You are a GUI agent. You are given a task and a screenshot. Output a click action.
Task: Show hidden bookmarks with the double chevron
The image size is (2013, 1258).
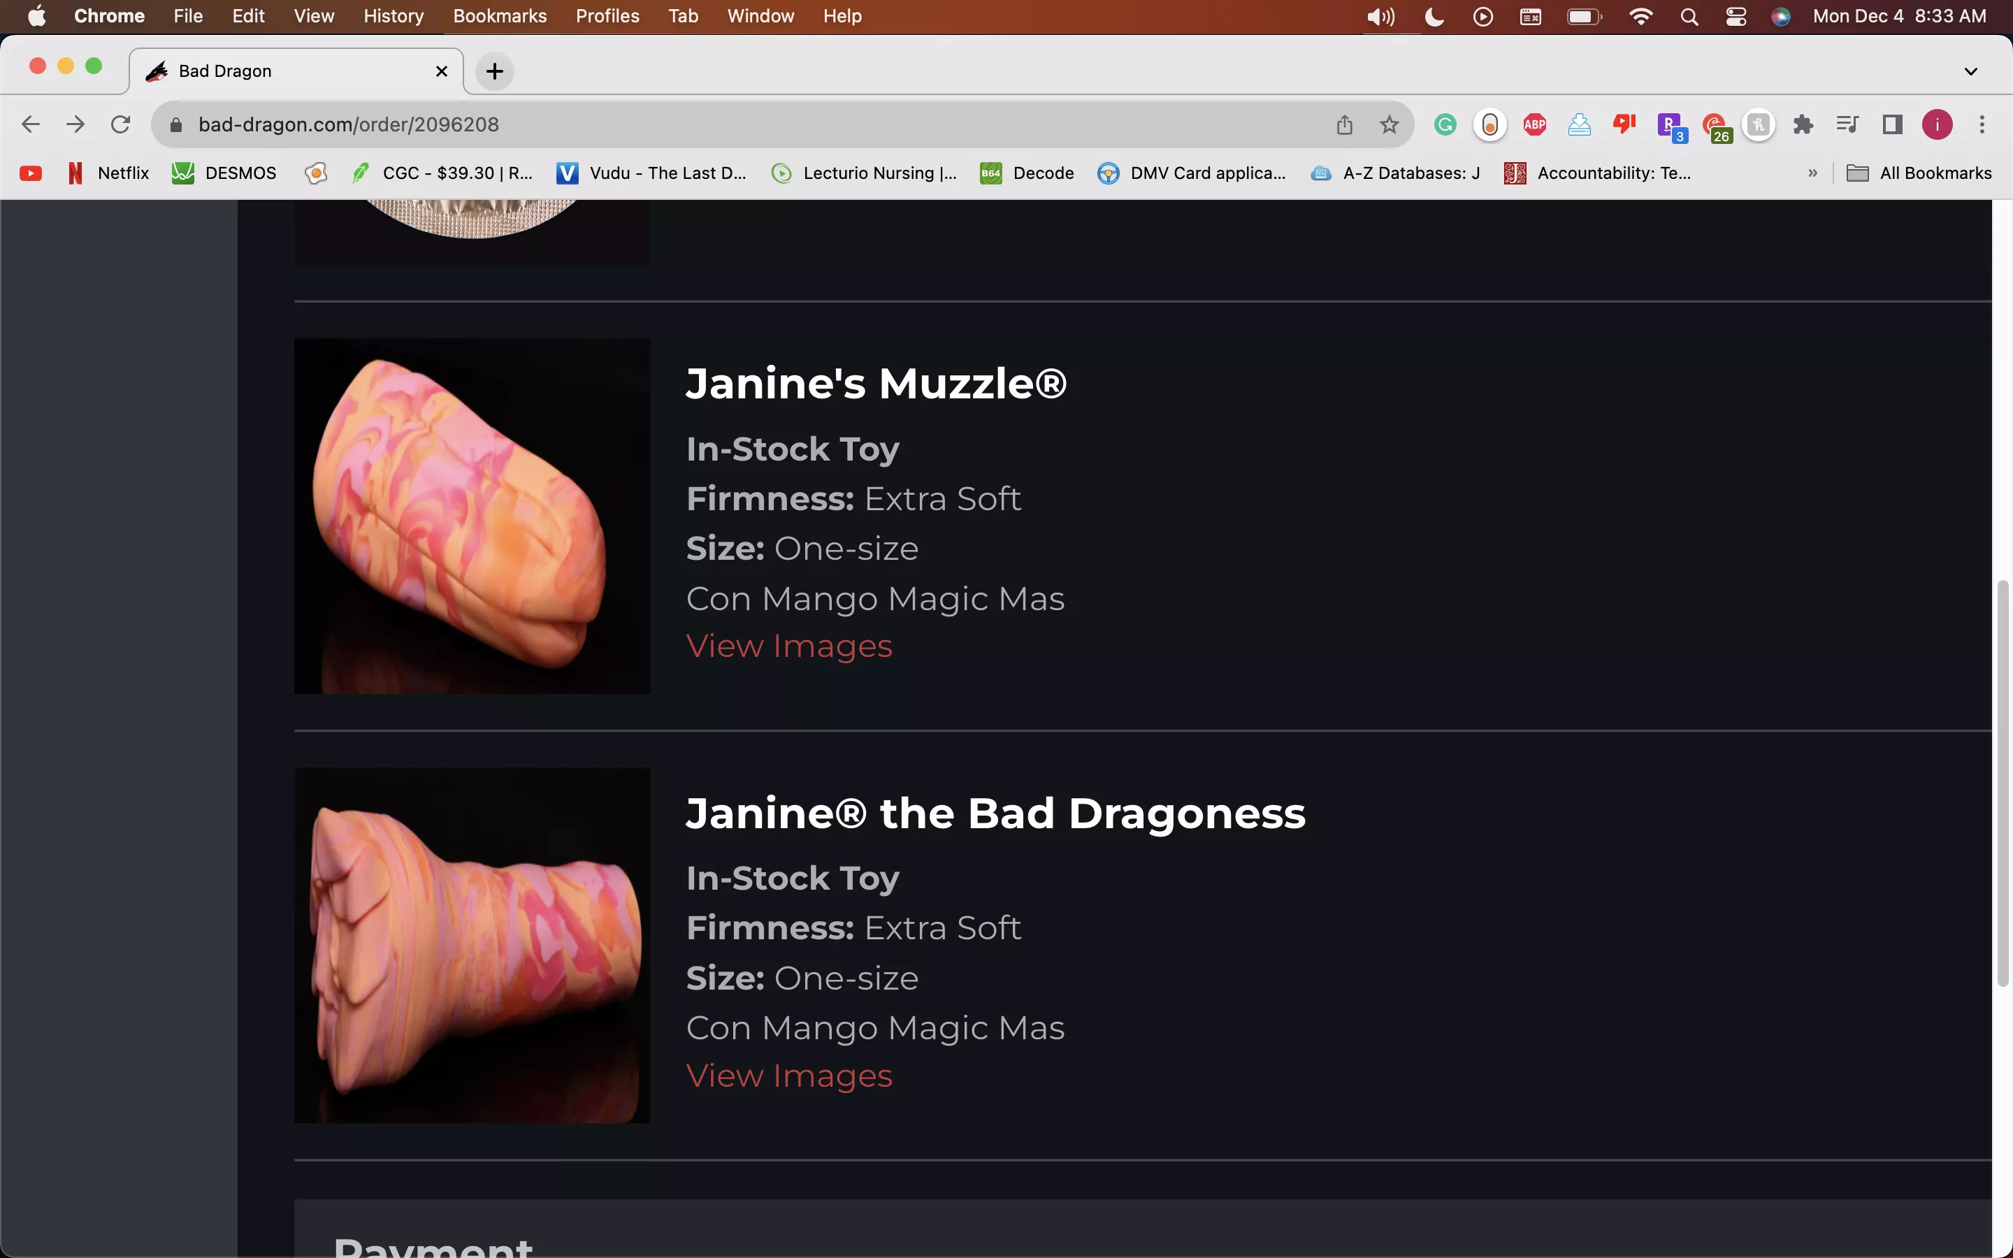1812,173
